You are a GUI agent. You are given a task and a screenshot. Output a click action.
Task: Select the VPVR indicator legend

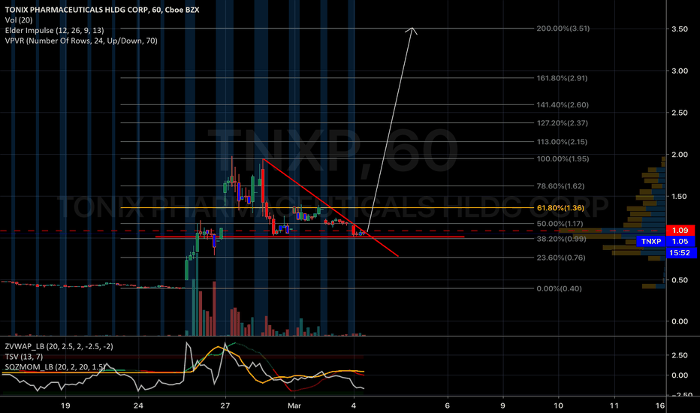tap(81, 41)
